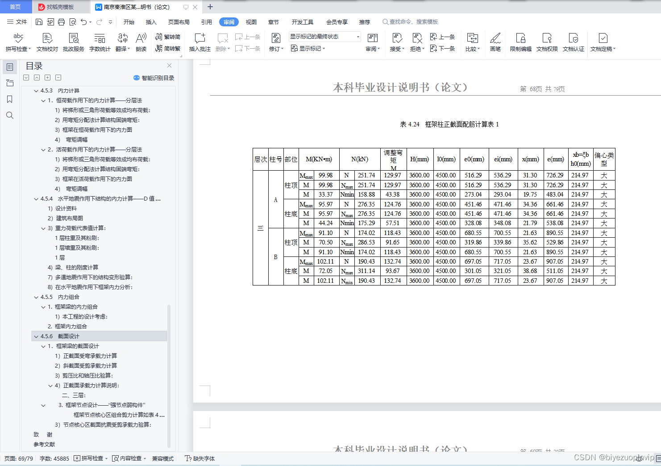Open the 文档校对 proofreading tool
The height and width of the screenshot is (466, 661).
pyautogui.click(x=47, y=42)
